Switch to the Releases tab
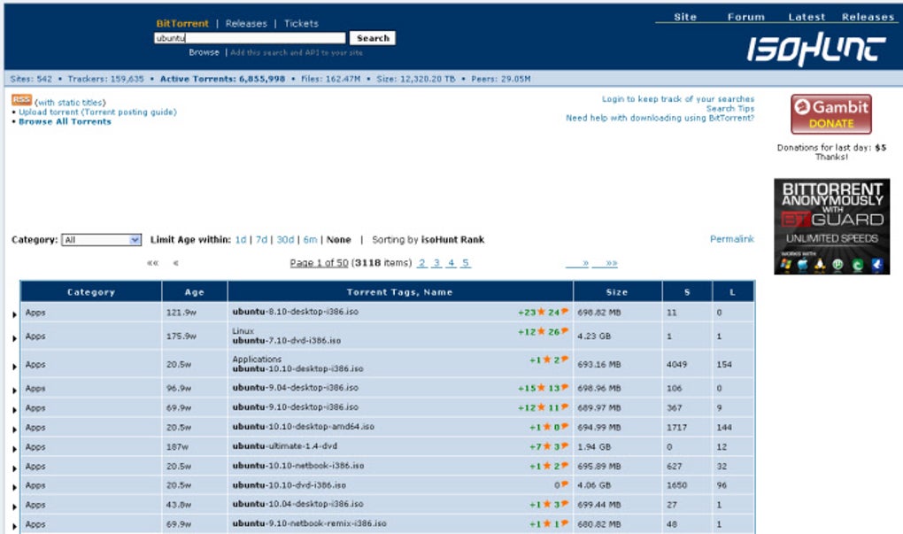This screenshot has height=534, width=903. pos(246,24)
